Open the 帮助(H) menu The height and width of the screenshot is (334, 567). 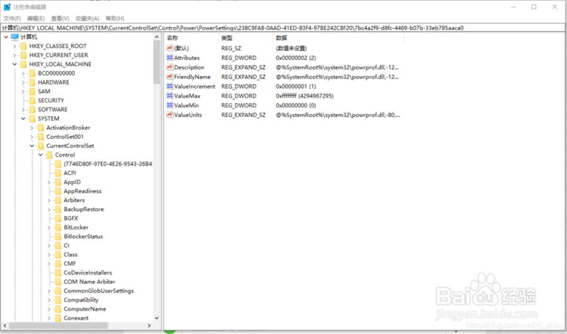[x=115, y=18]
